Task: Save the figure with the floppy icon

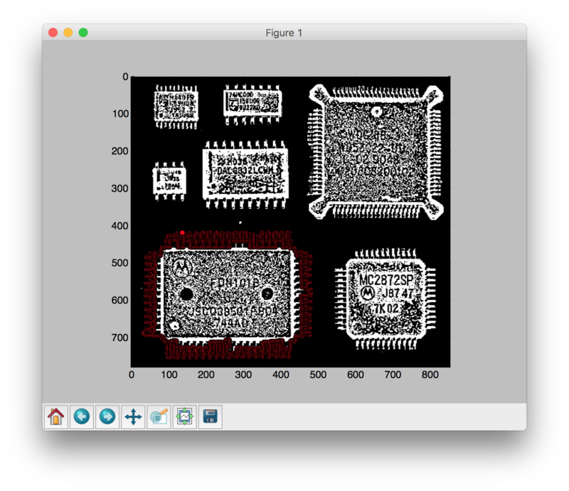Action: pos(211,416)
